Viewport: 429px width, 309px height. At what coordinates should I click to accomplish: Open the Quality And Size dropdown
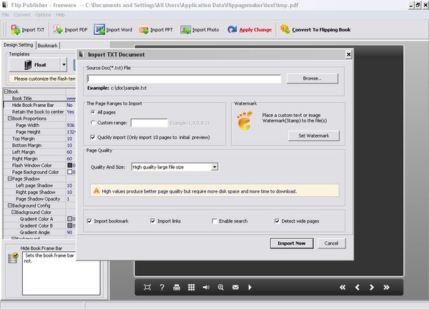click(x=214, y=167)
